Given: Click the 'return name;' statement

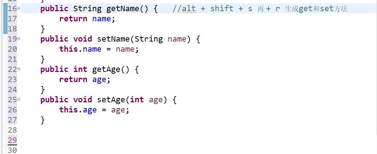Looking at the screenshot, I should 87,19.
